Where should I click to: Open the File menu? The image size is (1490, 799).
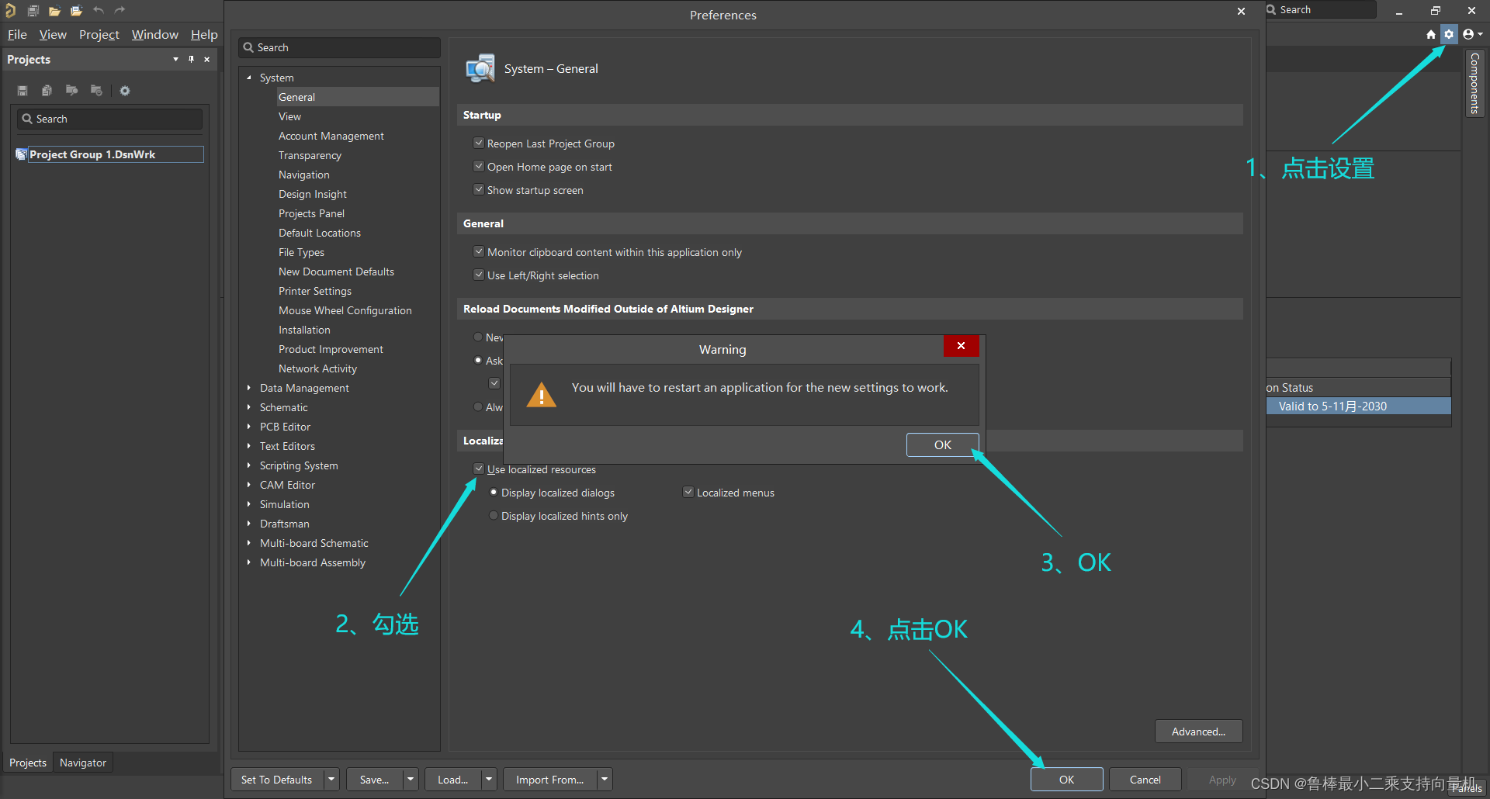[17, 35]
